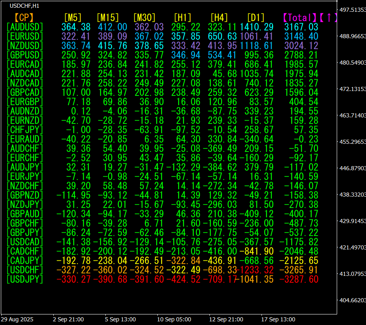Click NZDUSD M15 value 415.76
The image size is (366, 325).
coord(113,45)
